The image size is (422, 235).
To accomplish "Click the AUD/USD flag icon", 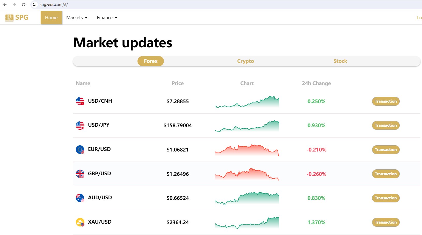I will (80, 198).
